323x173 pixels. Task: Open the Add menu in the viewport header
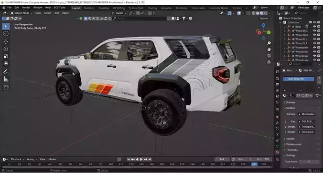click(57, 13)
